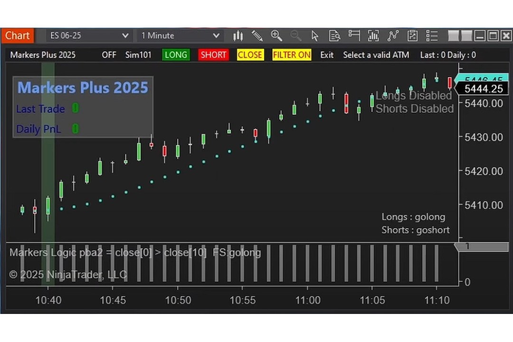The width and height of the screenshot is (513, 342).
Task: Click the Sim101 account label
Action: click(138, 55)
